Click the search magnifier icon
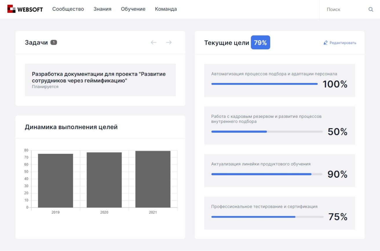 tap(371, 9)
